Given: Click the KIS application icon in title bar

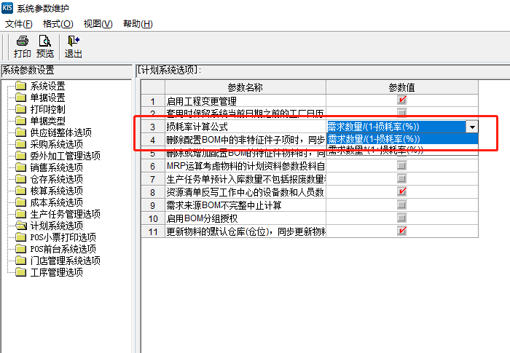Looking at the screenshot, I should tap(7, 7).
